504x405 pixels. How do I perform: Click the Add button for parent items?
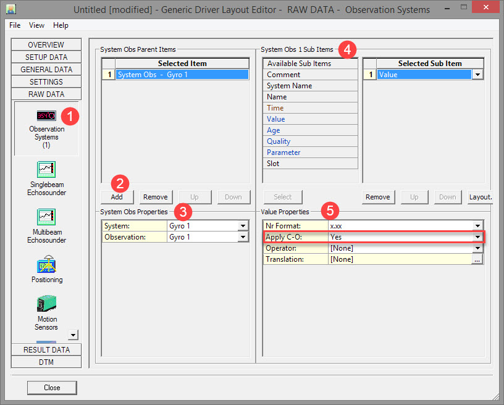(117, 197)
